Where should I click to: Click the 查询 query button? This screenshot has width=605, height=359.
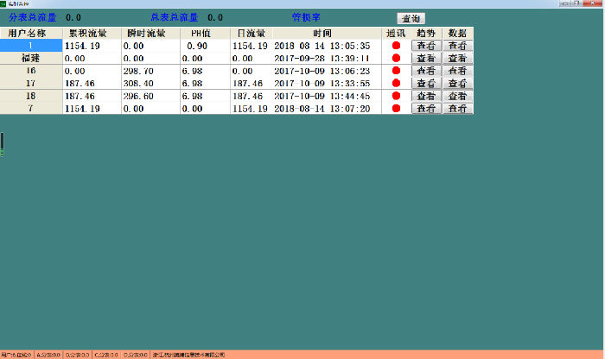pos(411,18)
